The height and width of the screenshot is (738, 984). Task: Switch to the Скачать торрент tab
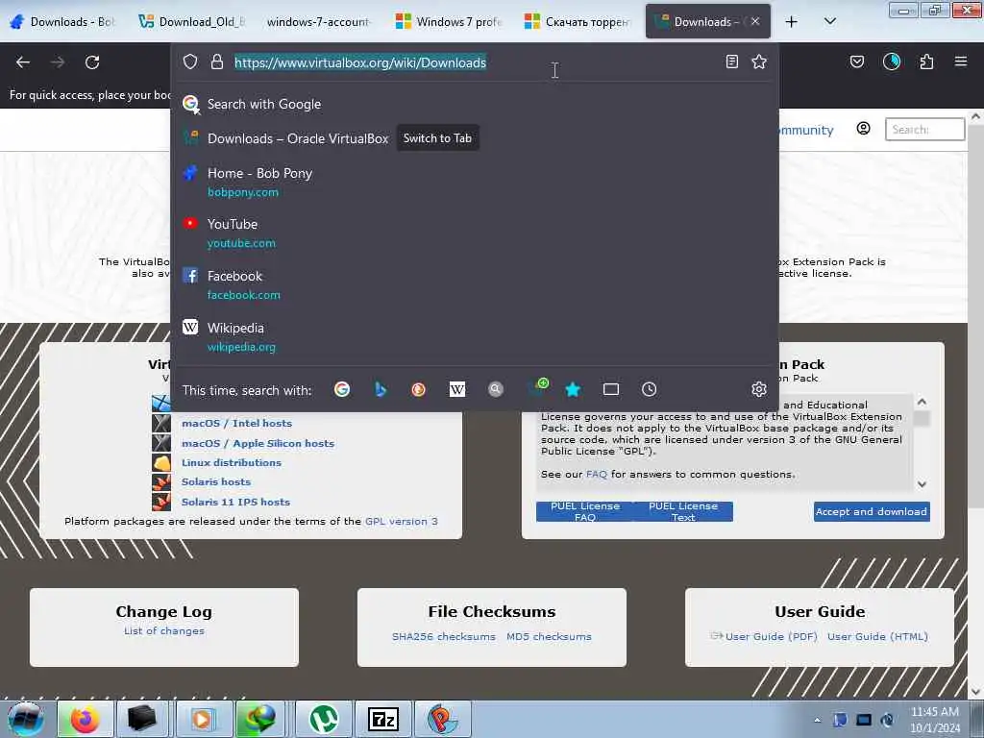[578, 21]
